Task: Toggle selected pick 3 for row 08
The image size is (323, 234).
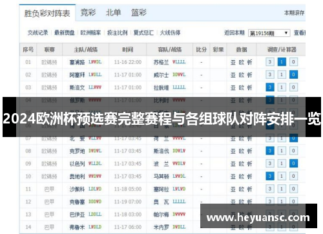Action: (x=270, y=151)
